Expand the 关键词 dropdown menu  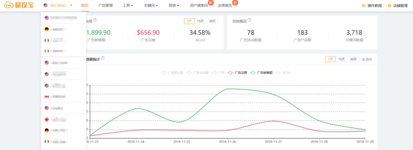151,5
